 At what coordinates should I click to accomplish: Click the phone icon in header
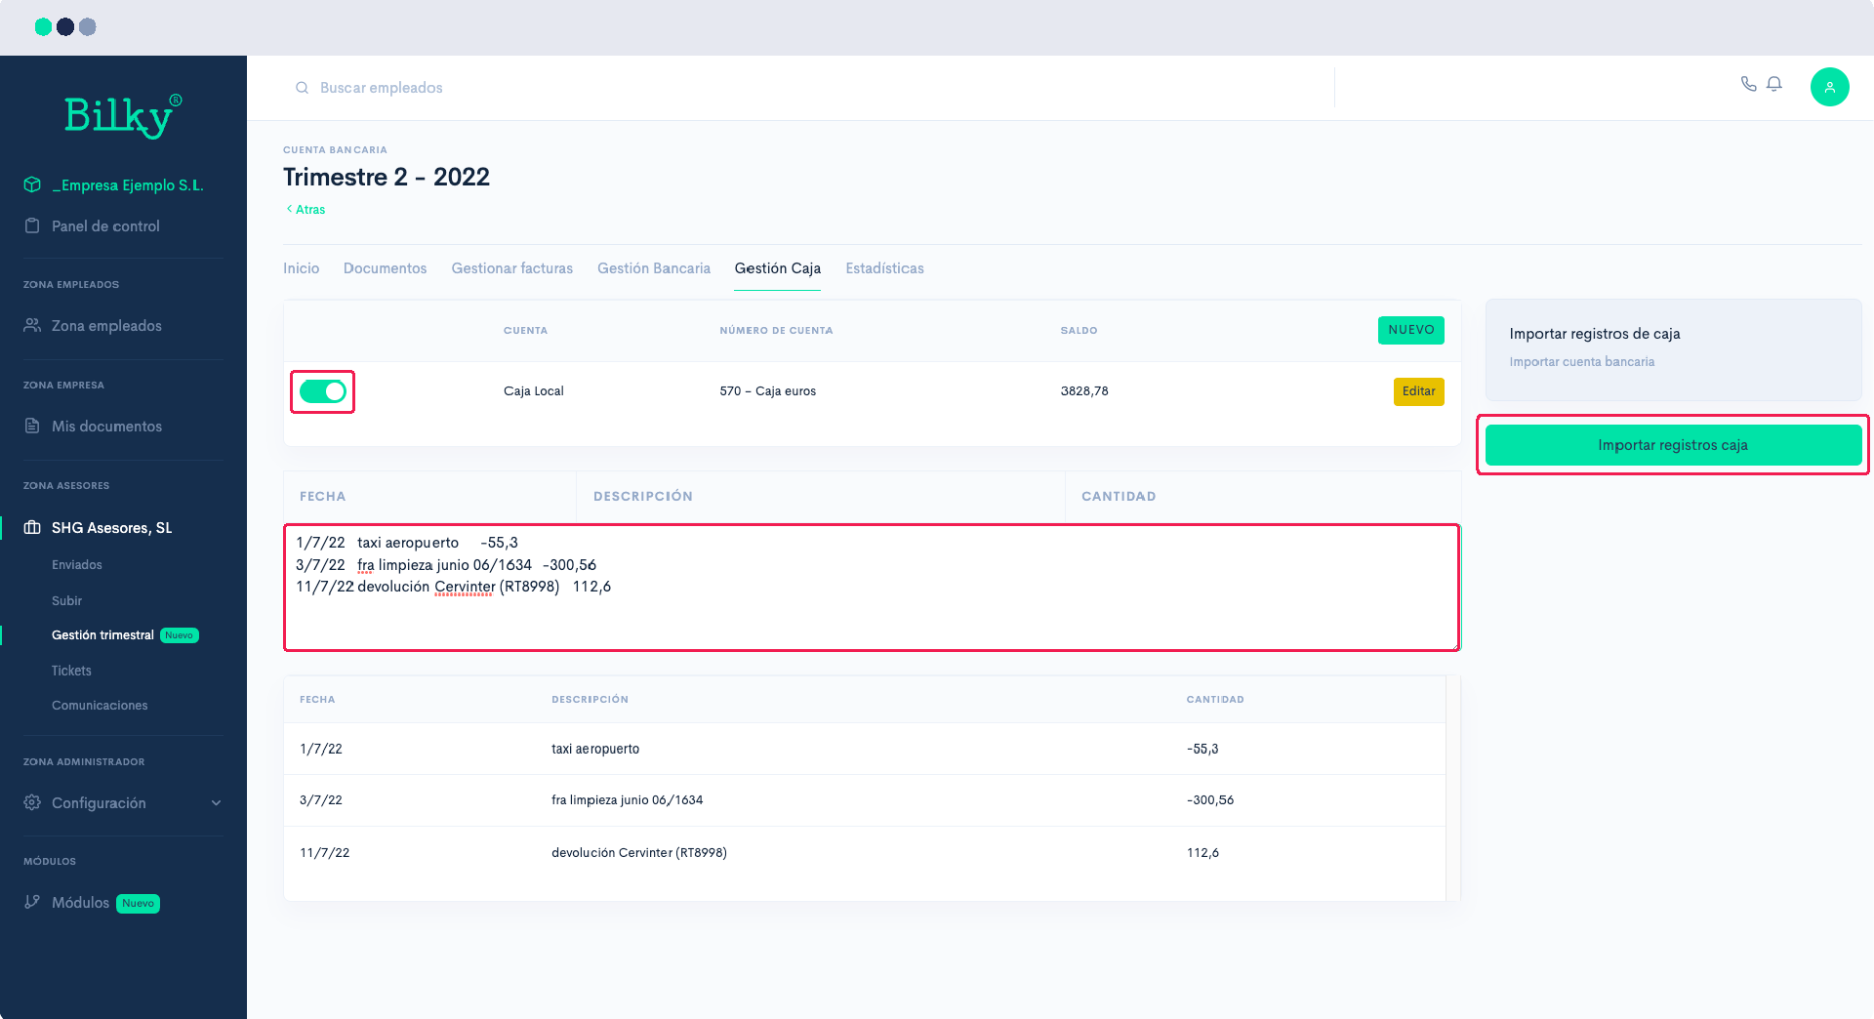click(x=1748, y=84)
